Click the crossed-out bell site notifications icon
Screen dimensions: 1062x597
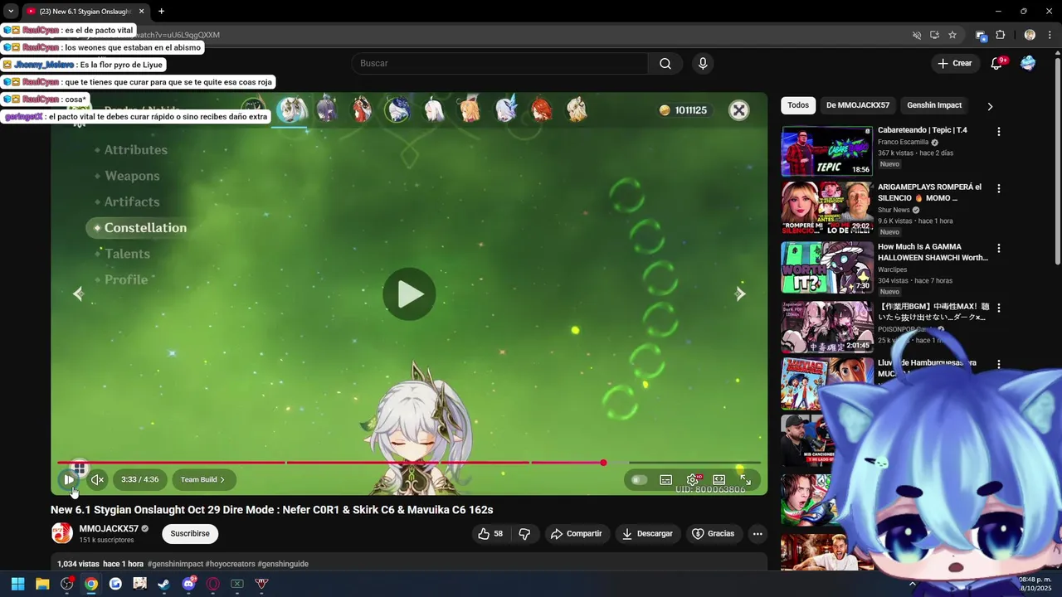pos(917,35)
